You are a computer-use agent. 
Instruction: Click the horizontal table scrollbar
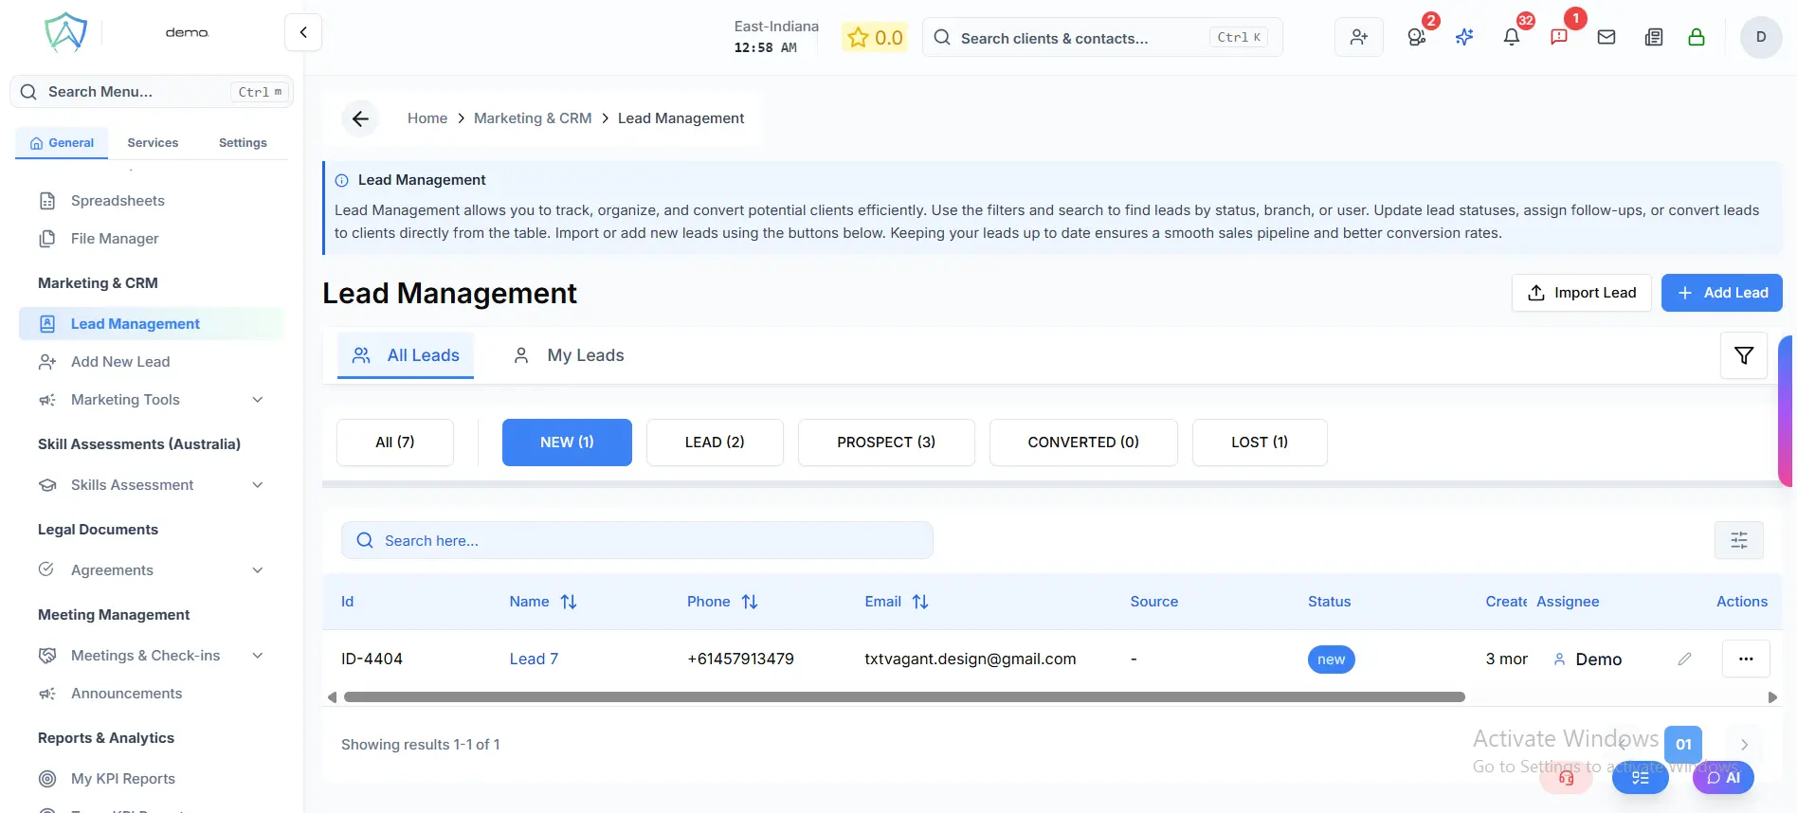click(x=903, y=697)
